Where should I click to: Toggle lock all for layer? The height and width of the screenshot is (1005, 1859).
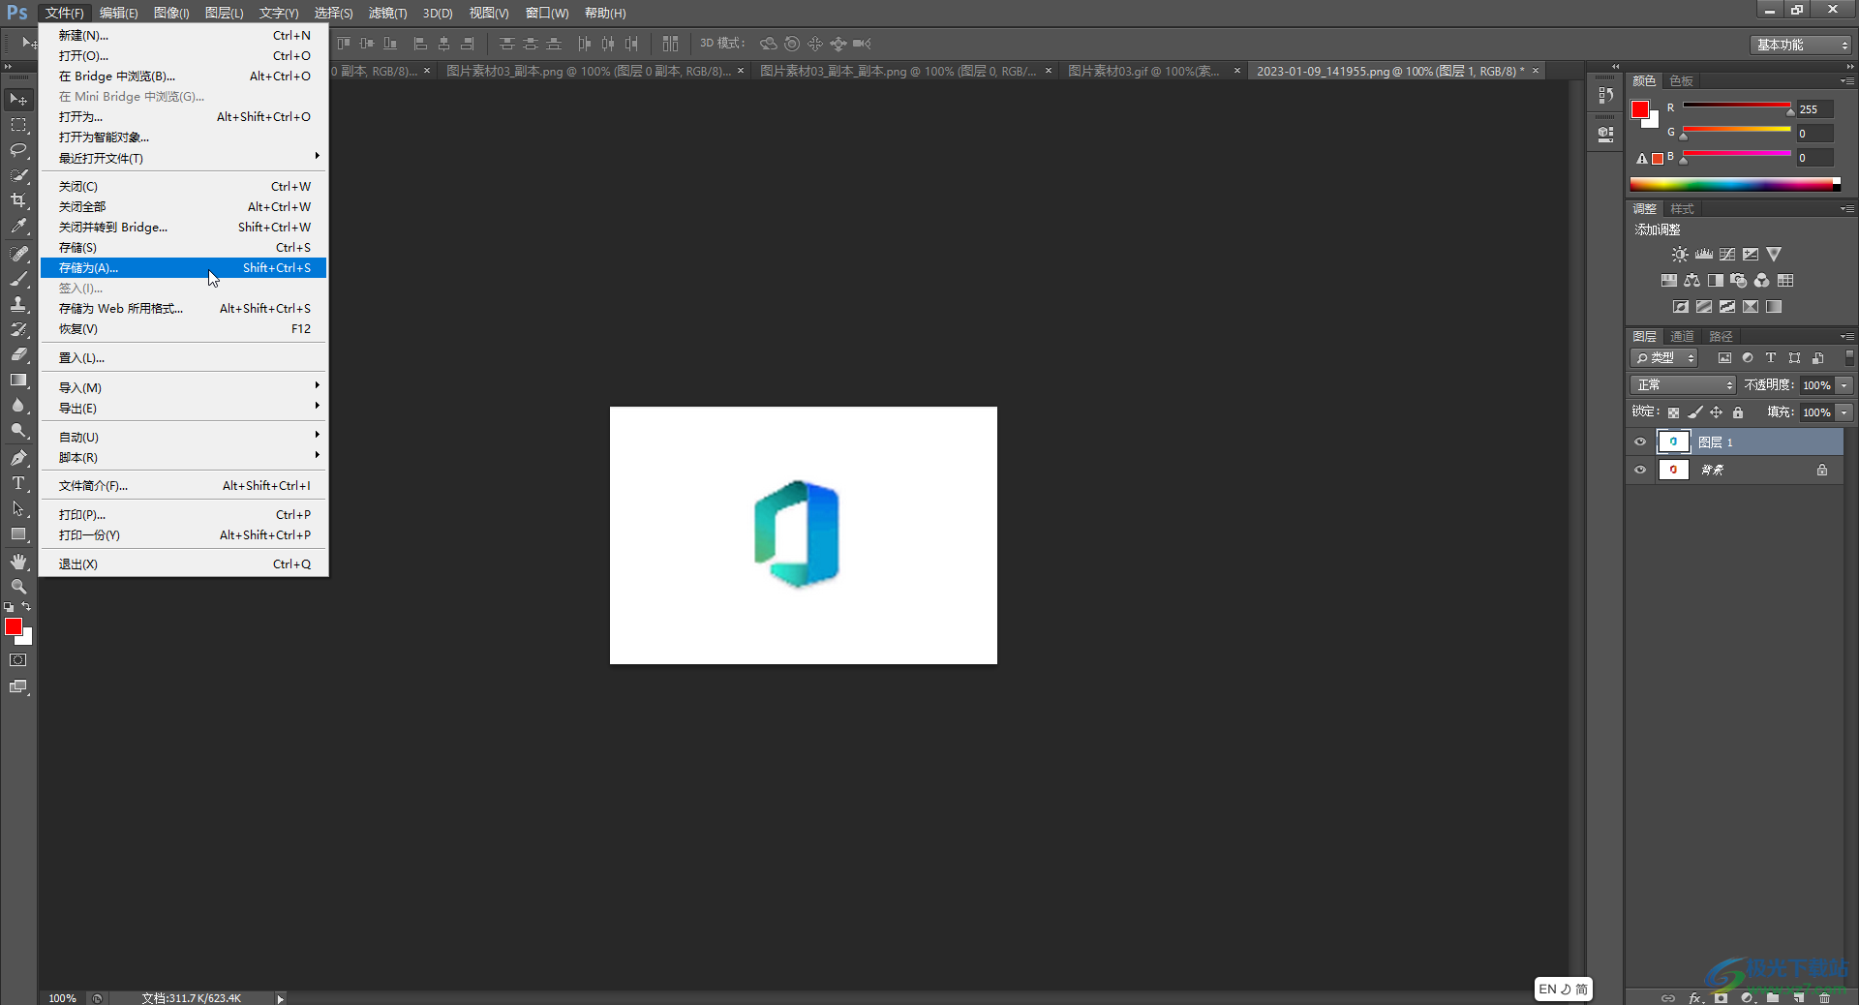click(x=1738, y=412)
